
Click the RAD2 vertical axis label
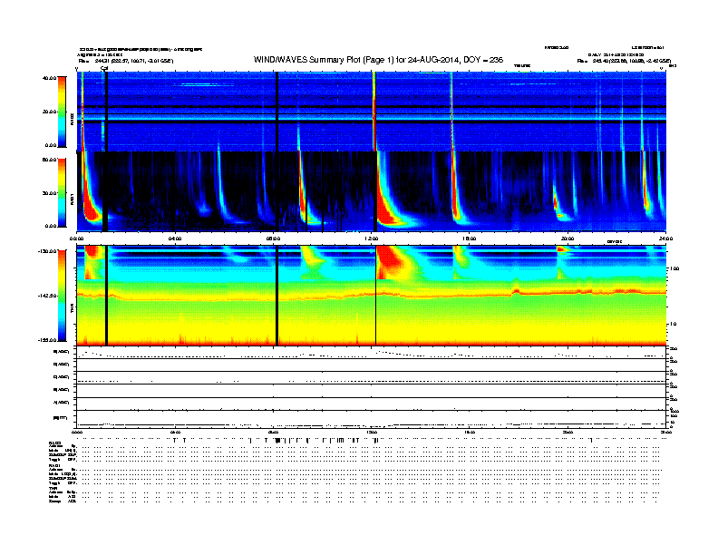(72, 119)
